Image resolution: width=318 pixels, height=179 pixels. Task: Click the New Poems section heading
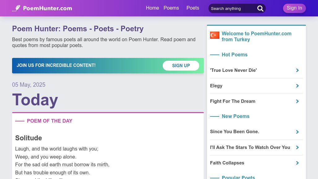(x=236, y=116)
